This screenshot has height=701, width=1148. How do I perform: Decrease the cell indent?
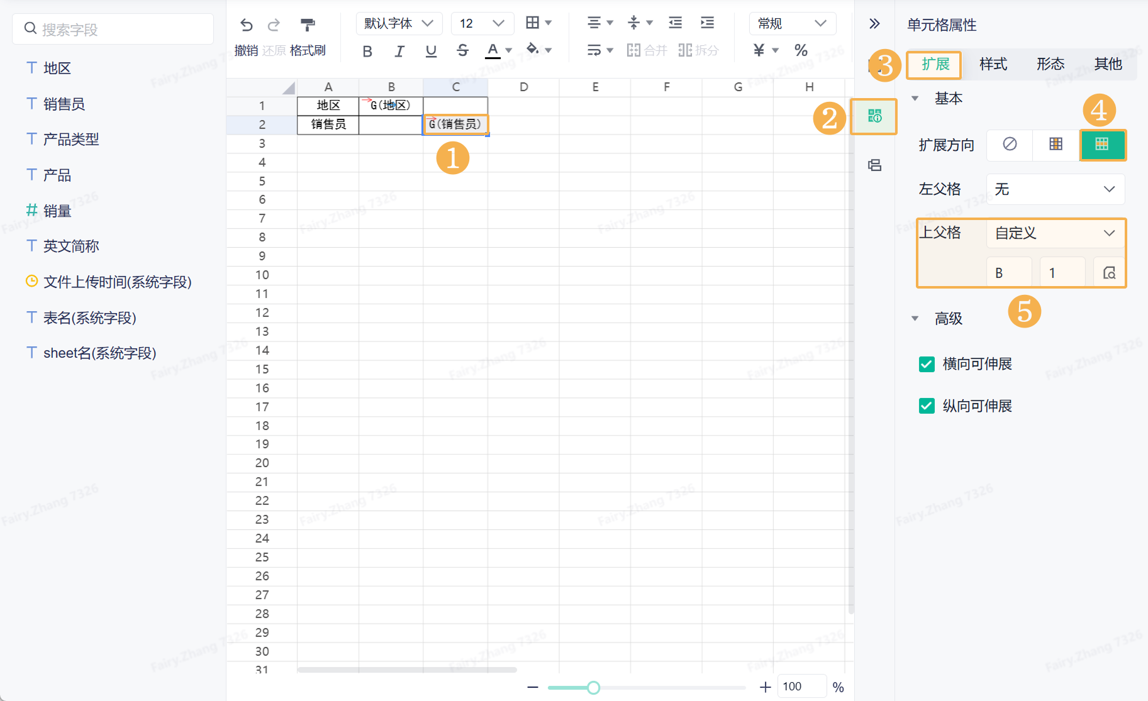point(675,23)
